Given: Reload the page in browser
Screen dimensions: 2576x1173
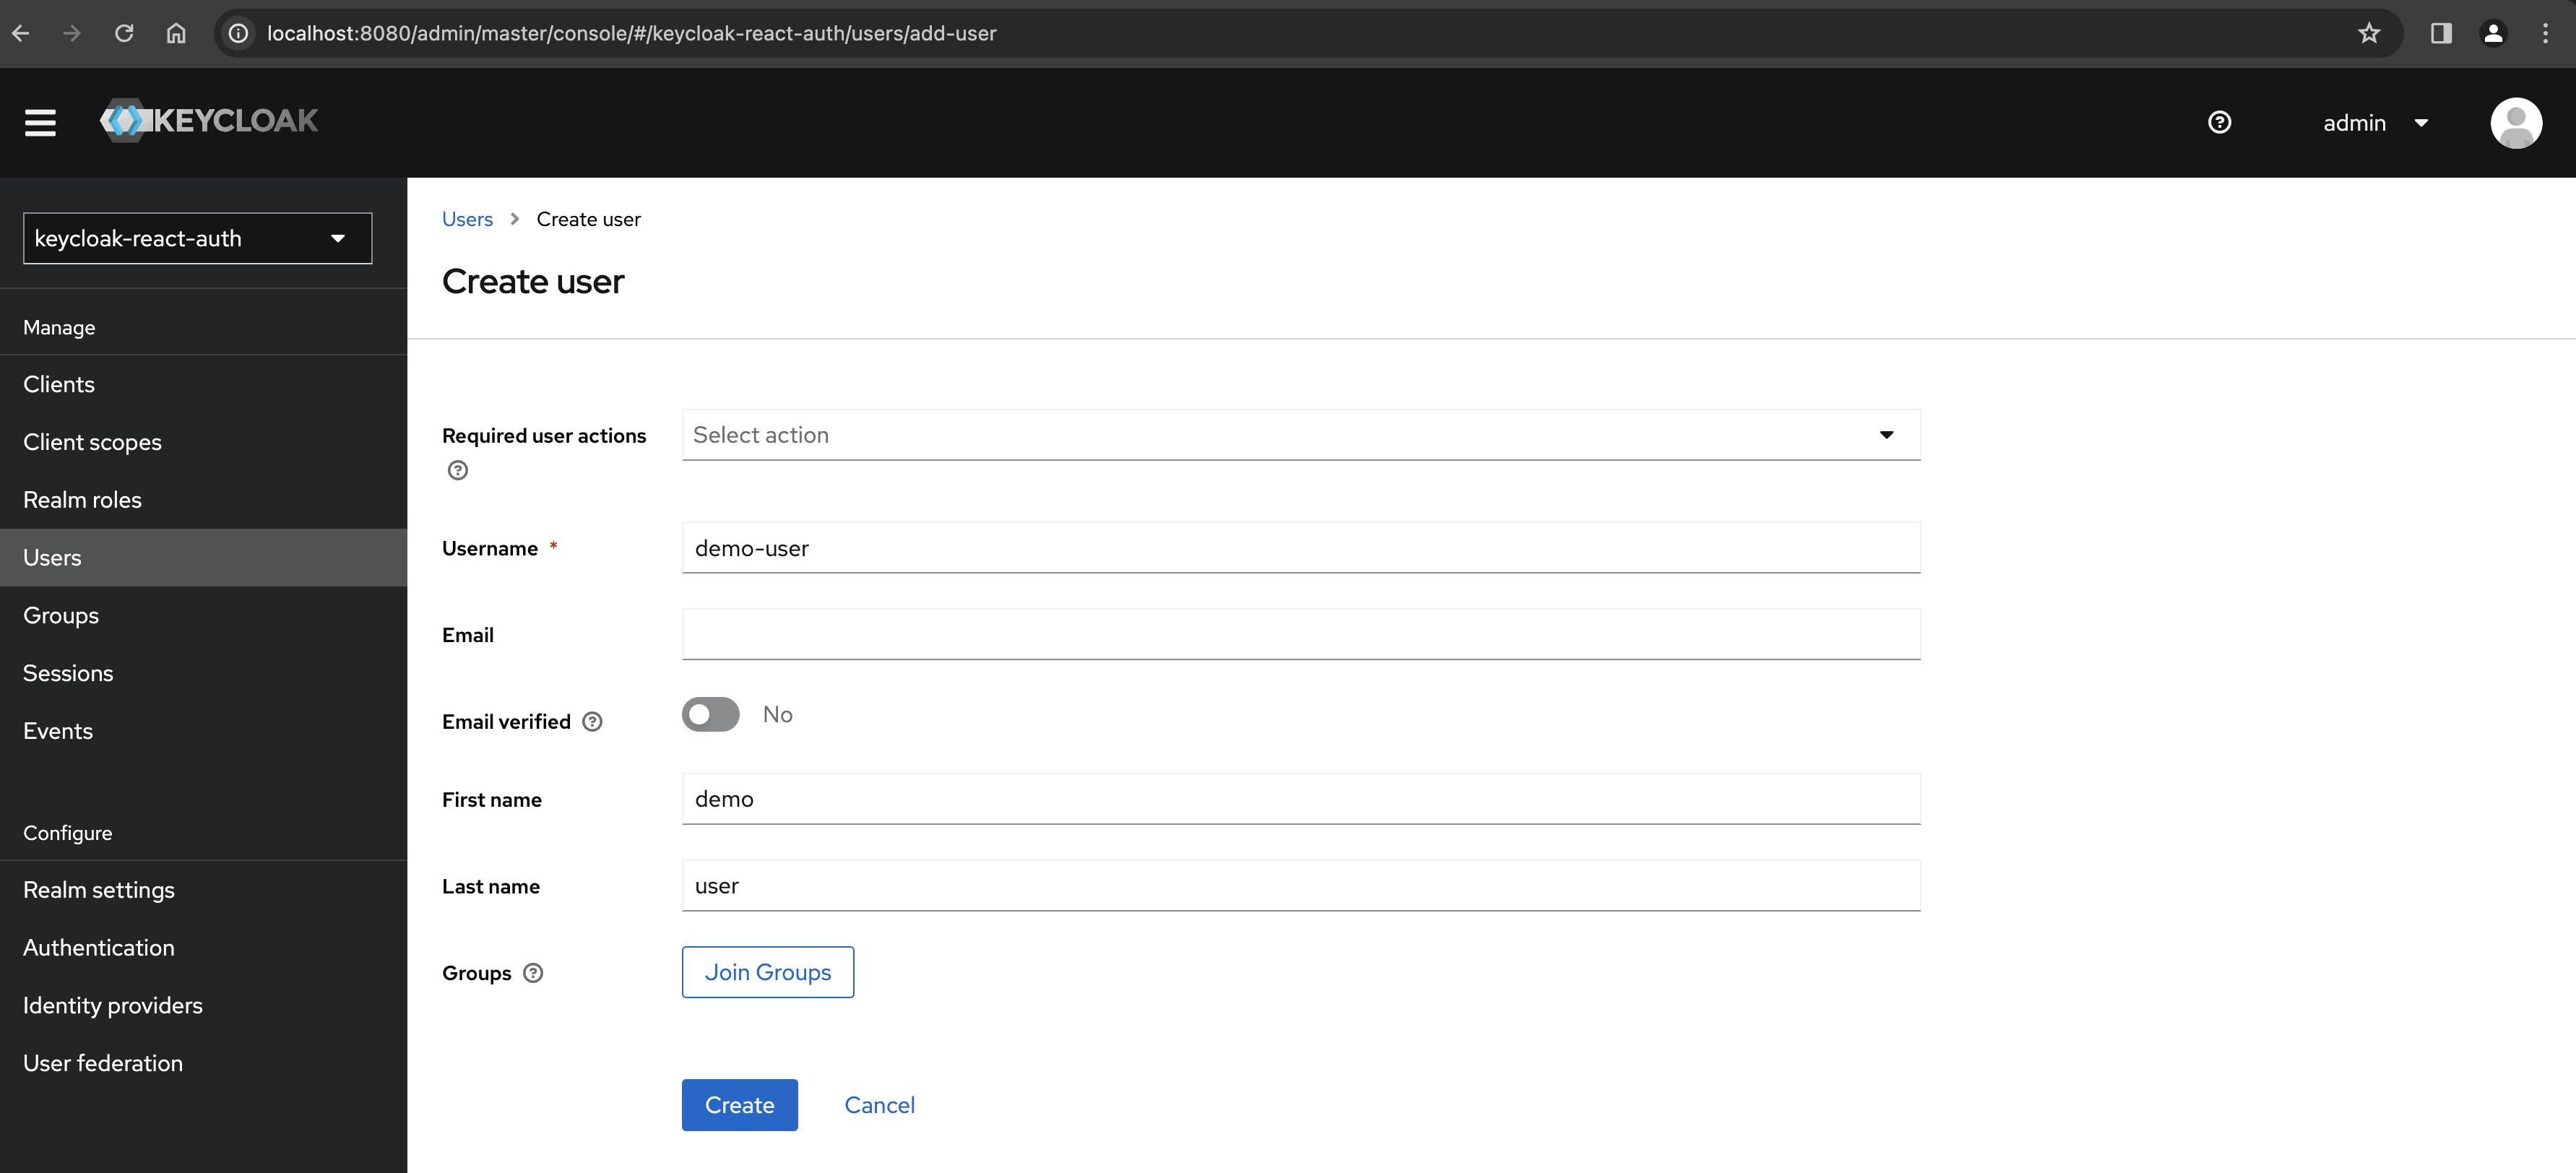Looking at the screenshot, I should [x=124, y=33].
